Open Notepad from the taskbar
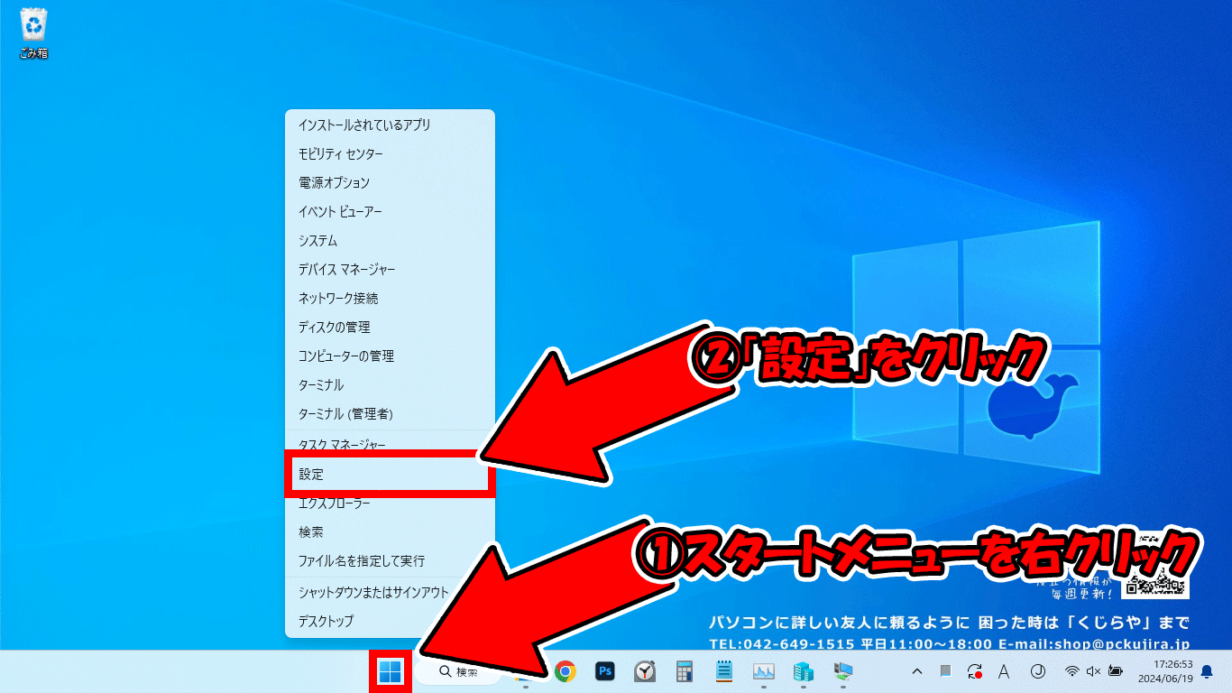The width and height of the screenshot is (1232, 693). coord(722,671)
